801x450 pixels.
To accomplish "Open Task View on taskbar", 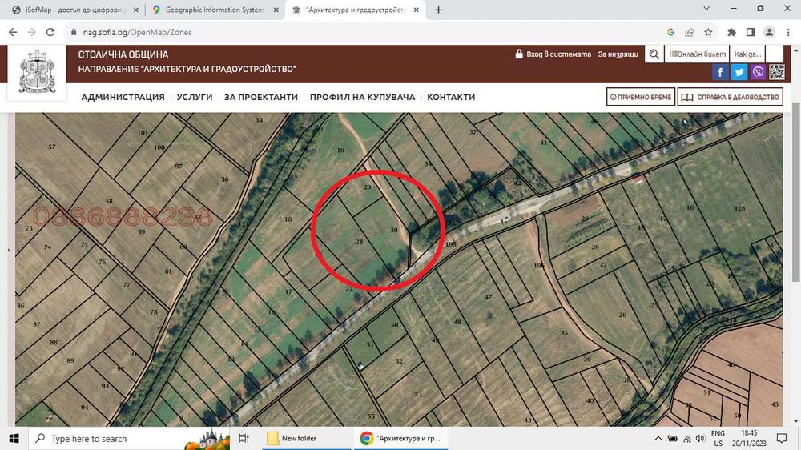I will point(244,438).
